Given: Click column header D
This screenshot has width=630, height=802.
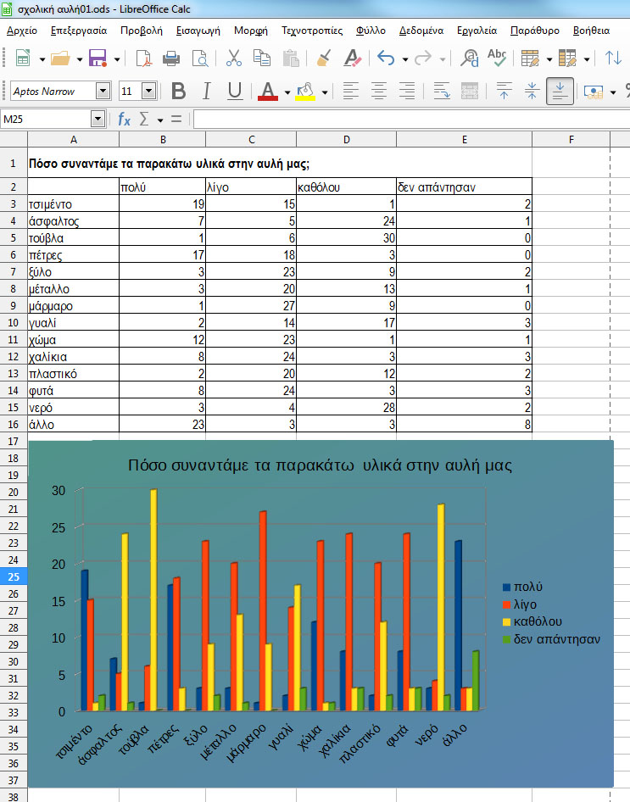Looking at the screenshot, I should coord(346,139).
